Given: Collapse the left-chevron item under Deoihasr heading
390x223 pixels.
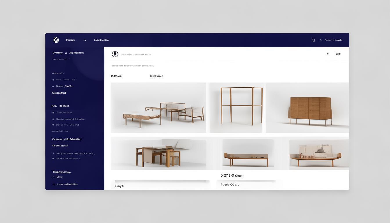Looking at the screenshot, I should tap(53, 153).
